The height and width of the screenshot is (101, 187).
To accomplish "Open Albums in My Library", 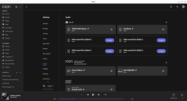I will (x=6, y=46).
